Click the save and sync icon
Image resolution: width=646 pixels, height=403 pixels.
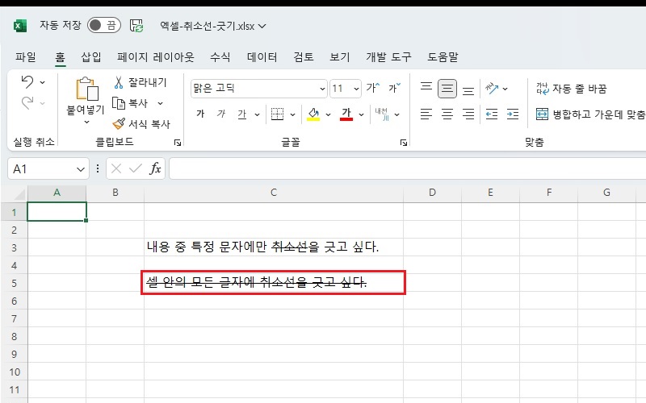136,26
